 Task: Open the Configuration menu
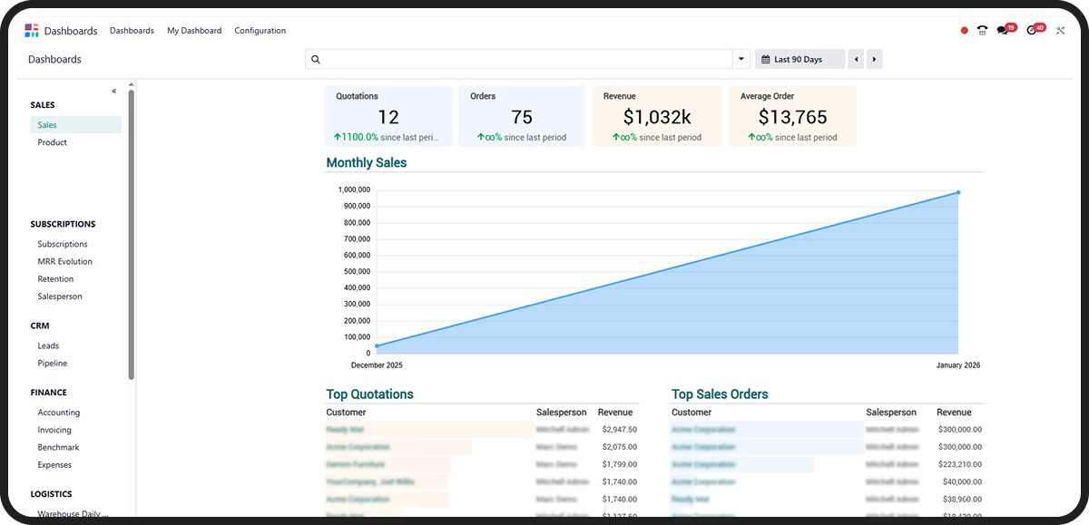pos(260,31)
